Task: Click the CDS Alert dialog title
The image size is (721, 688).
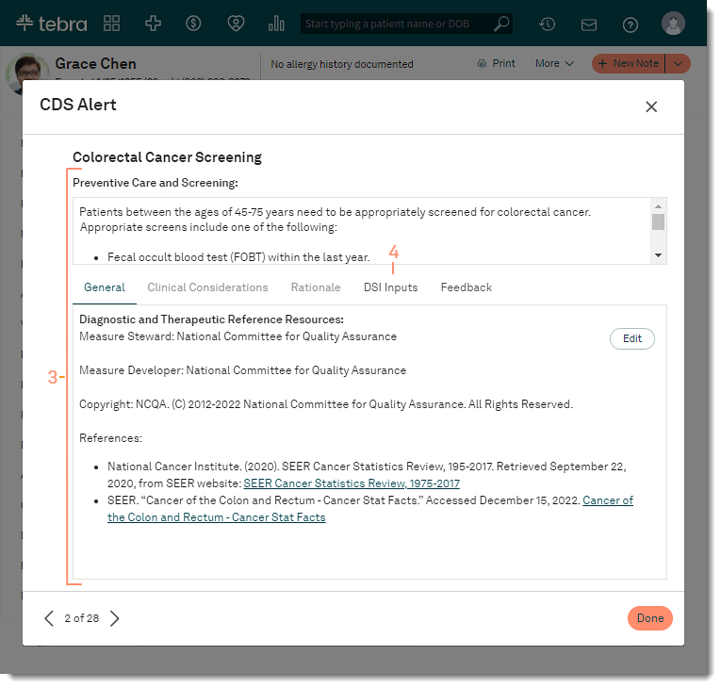Action: point(78,105)
